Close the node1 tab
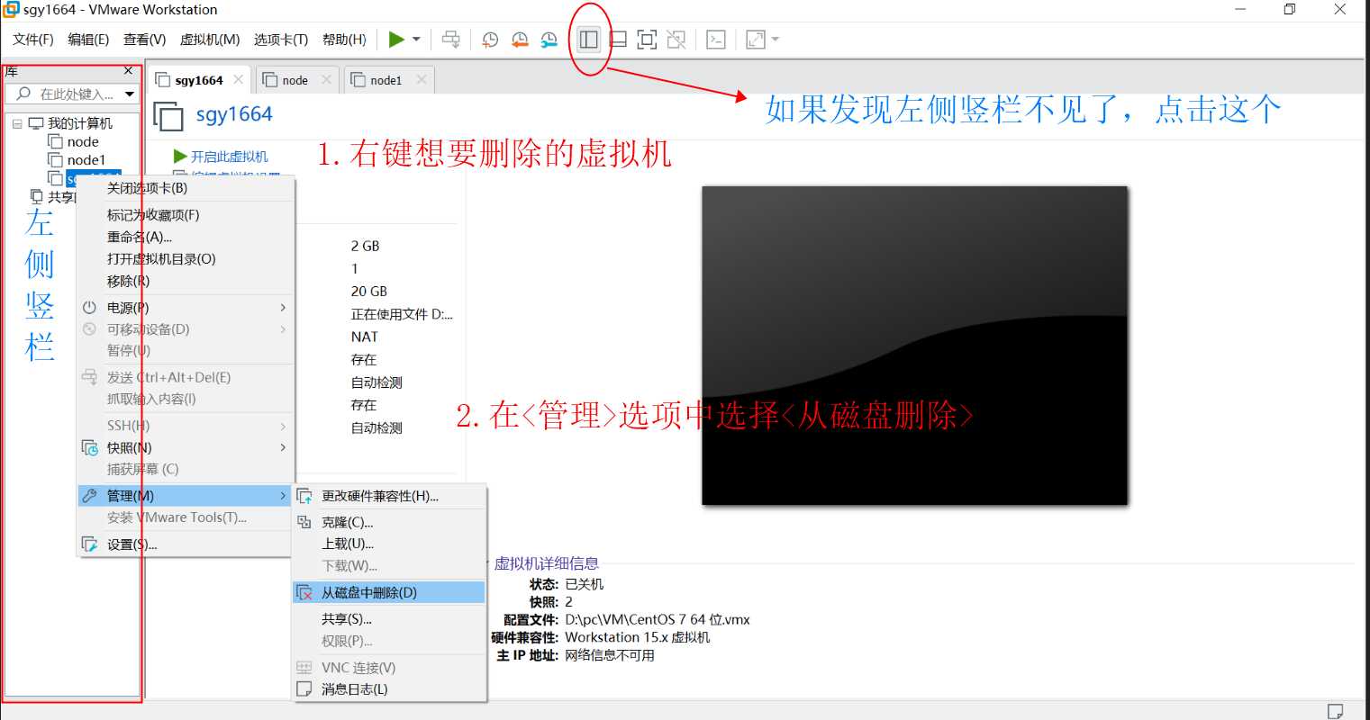Image resolution: width=1370 pixels, height=720 pixels. (x=421, y=80)
